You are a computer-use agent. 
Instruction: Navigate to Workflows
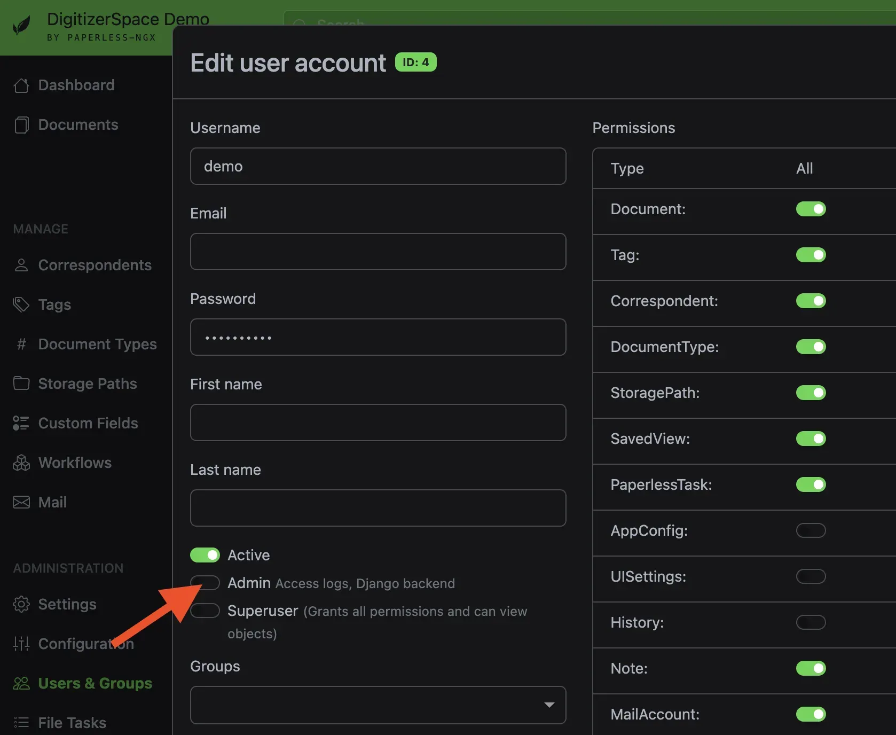click(x=75, y=463)
